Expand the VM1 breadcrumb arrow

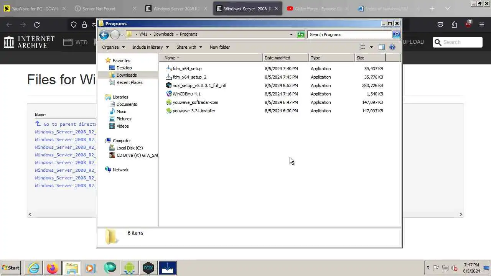click(150, 34)
